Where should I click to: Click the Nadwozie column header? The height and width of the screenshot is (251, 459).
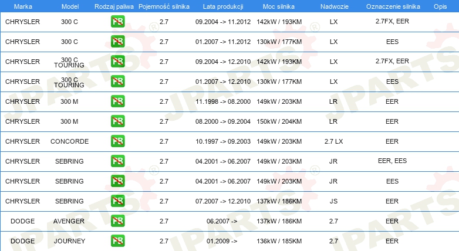tap(335, 6)
